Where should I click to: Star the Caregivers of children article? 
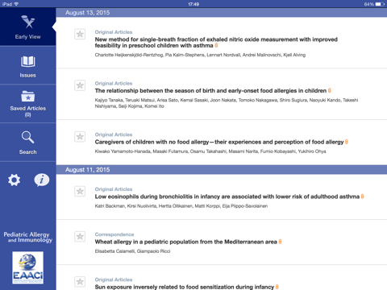point(80,137)
